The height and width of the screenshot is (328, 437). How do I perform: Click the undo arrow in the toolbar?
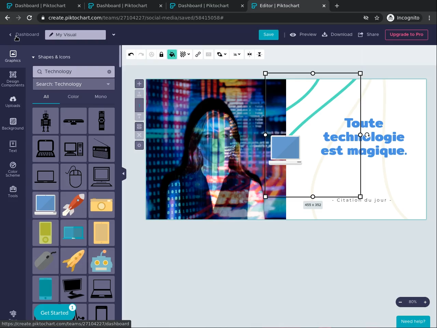(x=131, y=54)
